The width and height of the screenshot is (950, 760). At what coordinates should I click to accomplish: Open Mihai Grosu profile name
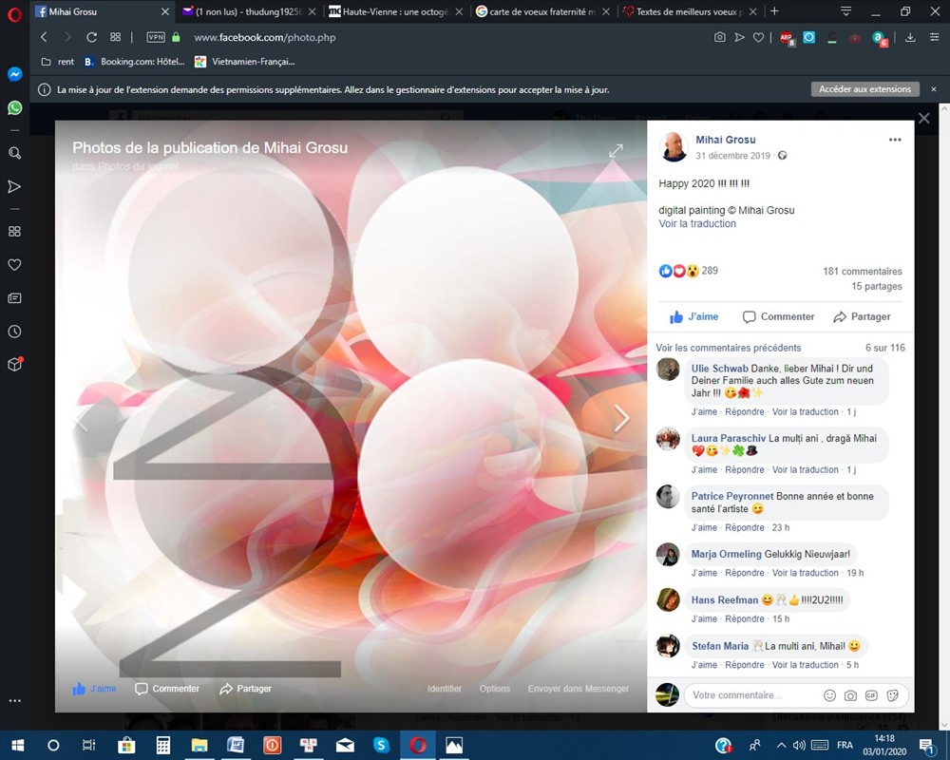point(725,140)
